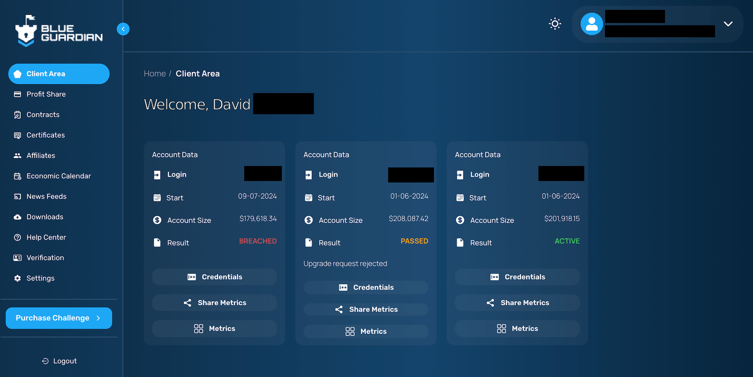Click the Economic Calendar sidebar icon
The image size is (753, 377).
point(17,176)
